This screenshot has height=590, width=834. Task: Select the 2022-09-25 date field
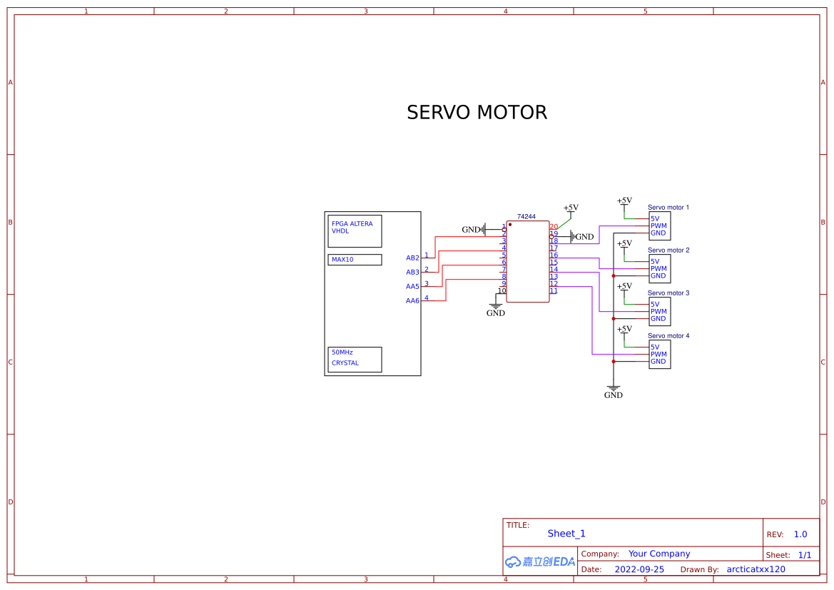point(639,569)
